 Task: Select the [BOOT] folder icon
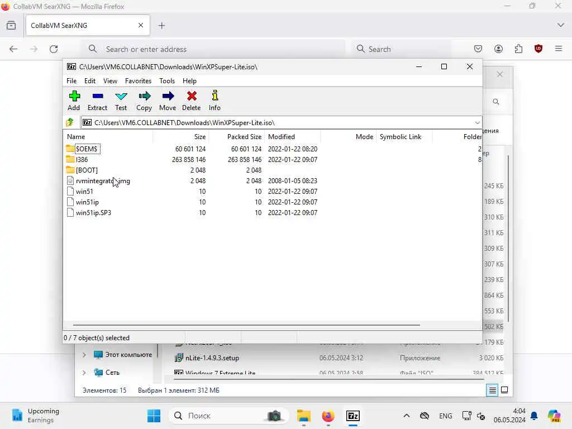(x=70, y=170)
